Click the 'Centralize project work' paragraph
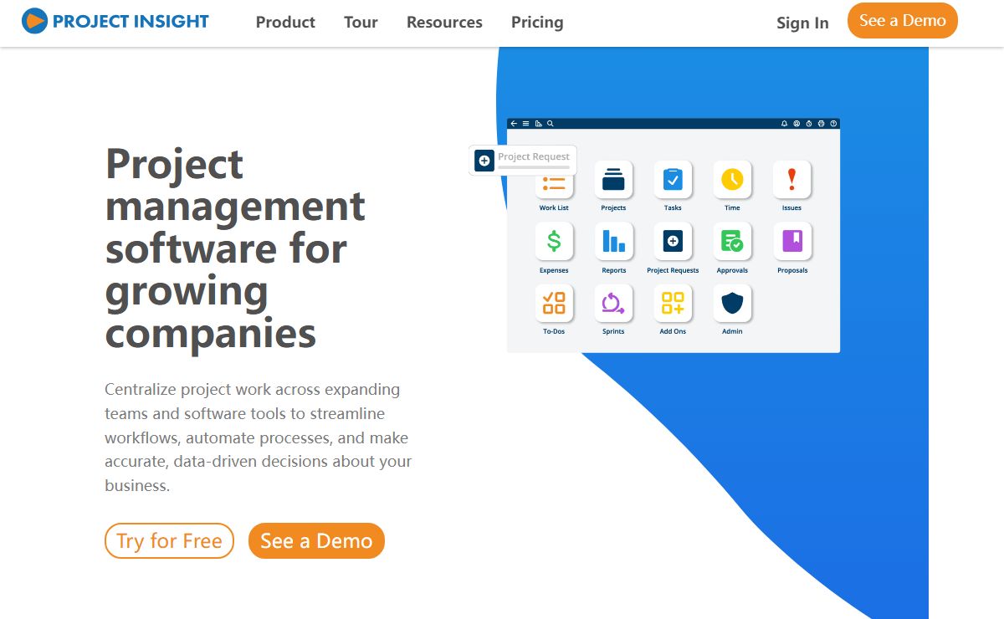This screenshot has width=1004, height=619. pos(259,437)
